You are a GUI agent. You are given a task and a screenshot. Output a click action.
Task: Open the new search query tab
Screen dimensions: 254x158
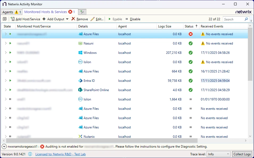point(82,12)
